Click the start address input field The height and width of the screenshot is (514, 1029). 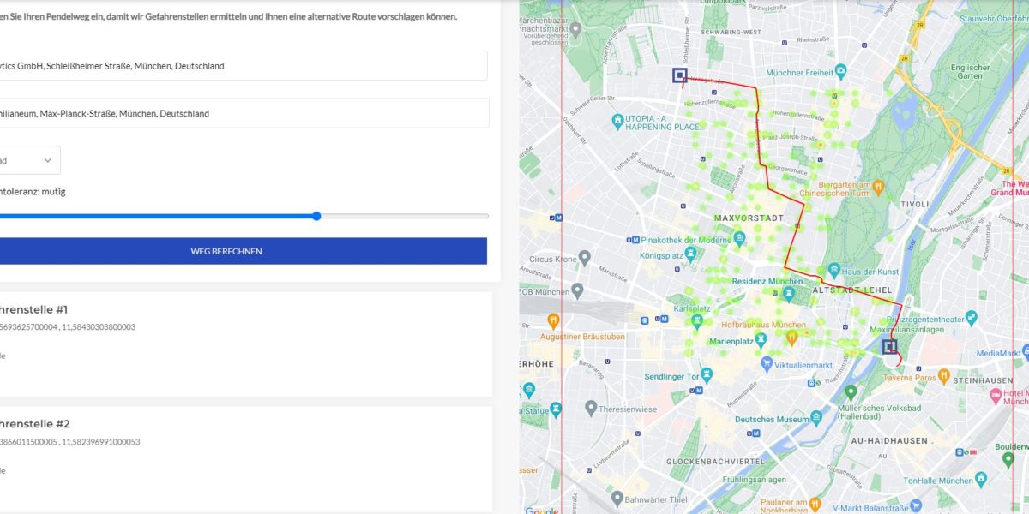(244, 65)
